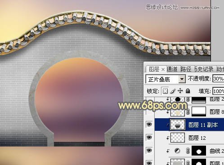Hide the 曲线 2 adjustment layer
Image resolution: width=224 pixels, height=165 pixels.
149,150
